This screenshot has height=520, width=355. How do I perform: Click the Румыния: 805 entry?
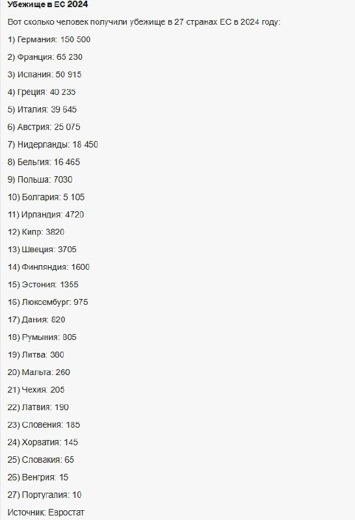click(42, 337)
